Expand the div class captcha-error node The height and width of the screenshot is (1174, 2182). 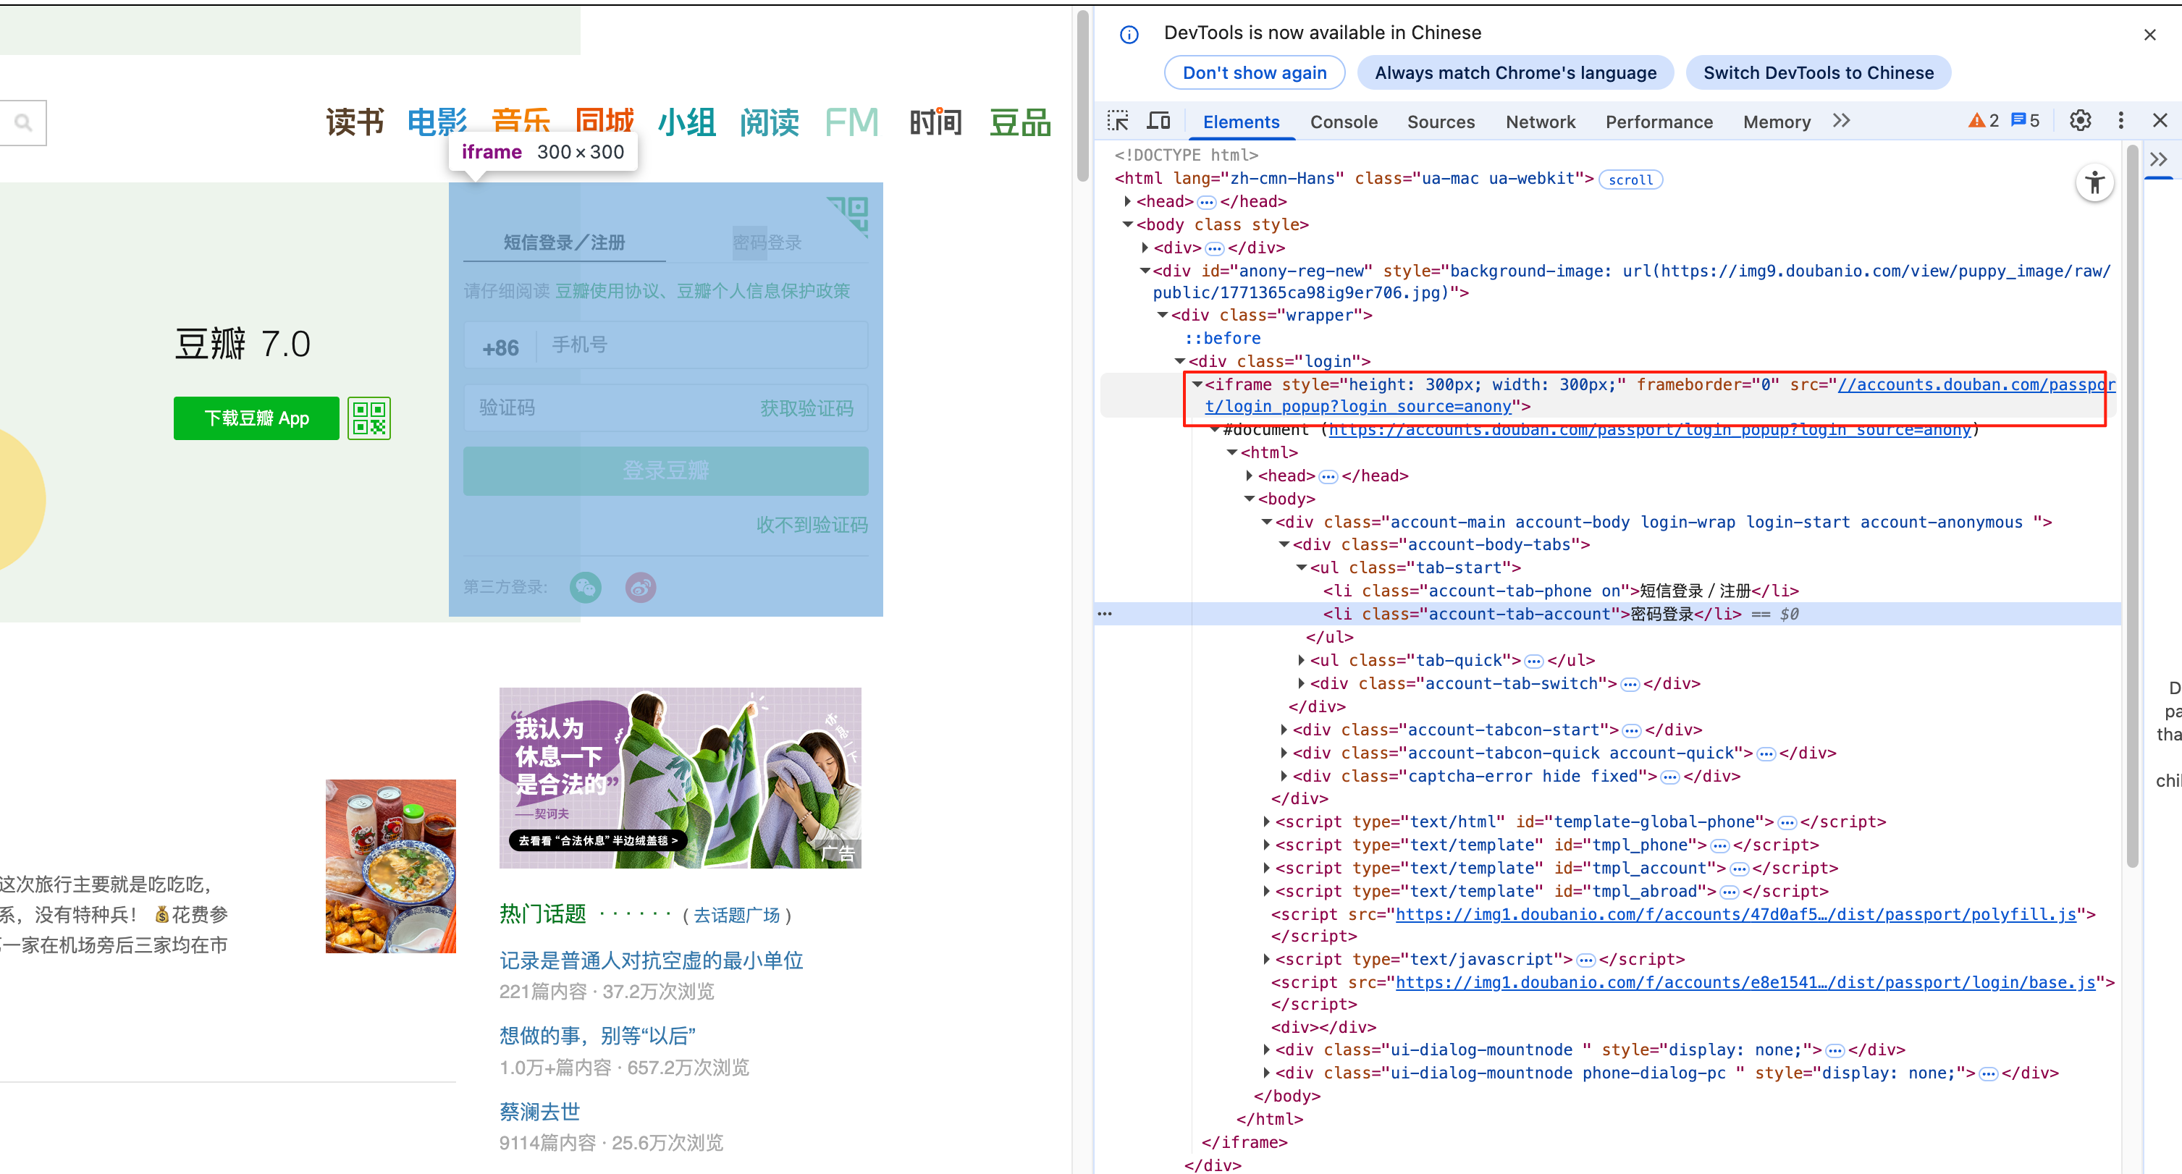tap(1284, 776)
